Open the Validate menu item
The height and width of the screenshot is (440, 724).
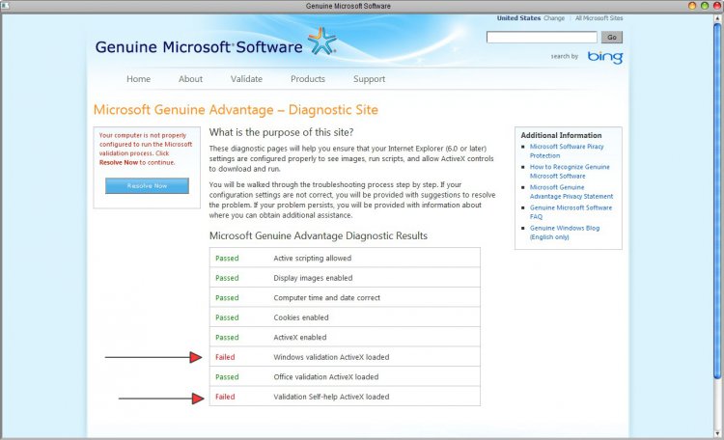(x=246, y=79)
